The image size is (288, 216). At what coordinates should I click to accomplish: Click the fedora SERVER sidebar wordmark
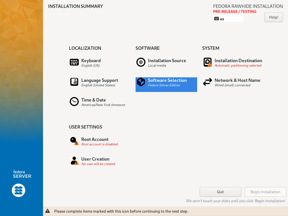(x=22, y=174)
